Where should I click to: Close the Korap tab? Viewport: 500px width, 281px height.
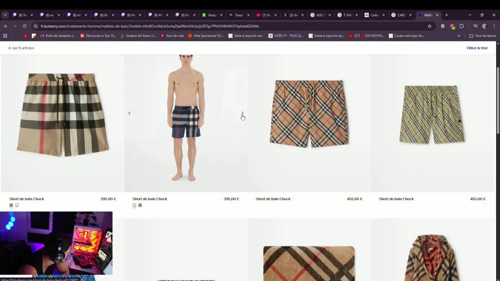(221, 15)
